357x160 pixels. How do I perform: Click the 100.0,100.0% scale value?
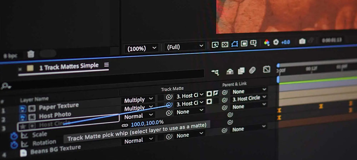tap(147, 123)
